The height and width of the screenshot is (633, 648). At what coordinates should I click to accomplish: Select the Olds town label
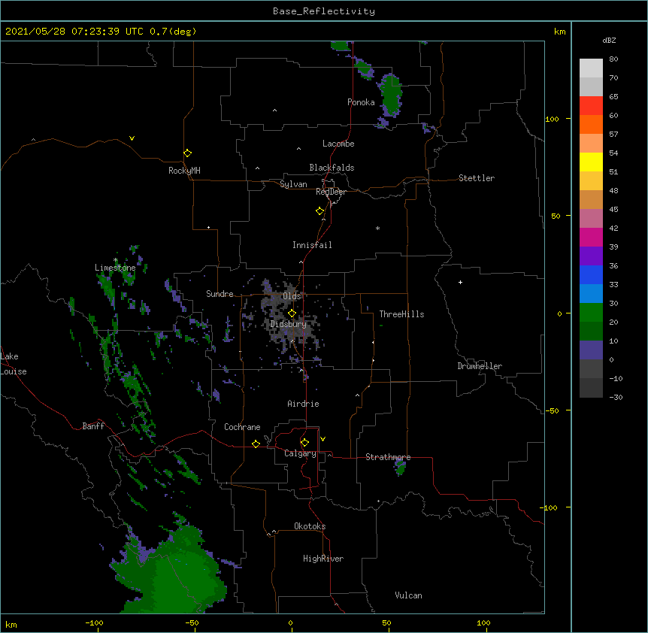coord(292,296)
